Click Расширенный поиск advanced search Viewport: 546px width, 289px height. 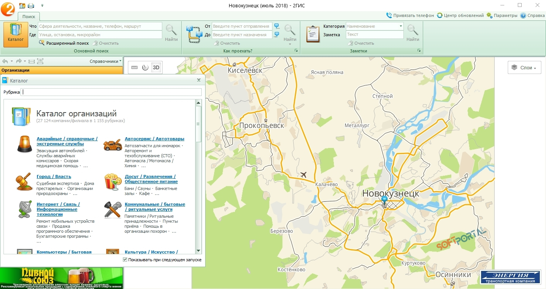click(67, 43)
